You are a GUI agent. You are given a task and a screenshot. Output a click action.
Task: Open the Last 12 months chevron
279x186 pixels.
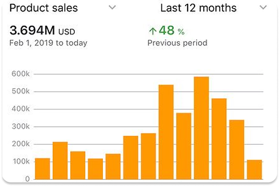point(263,8)
